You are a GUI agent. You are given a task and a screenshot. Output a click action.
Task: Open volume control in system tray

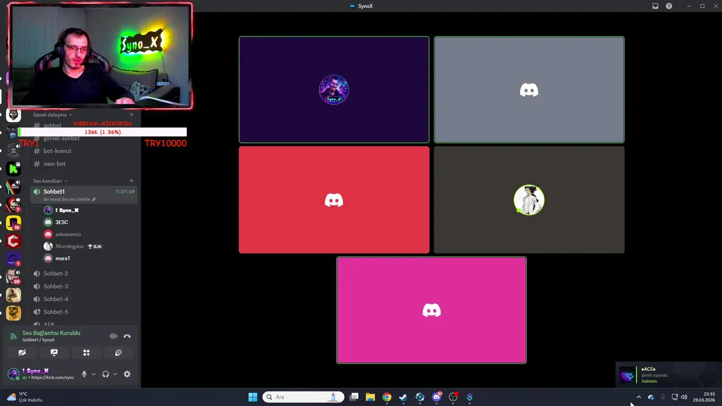(x=684, y=397)
